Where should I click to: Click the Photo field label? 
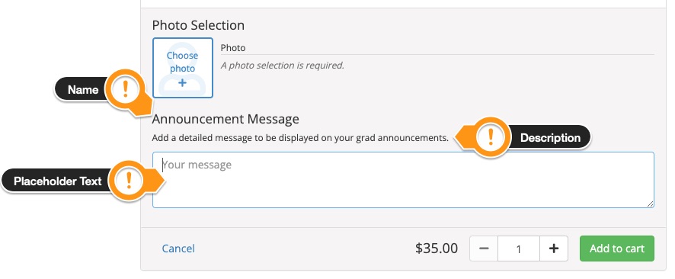(233, 48)
